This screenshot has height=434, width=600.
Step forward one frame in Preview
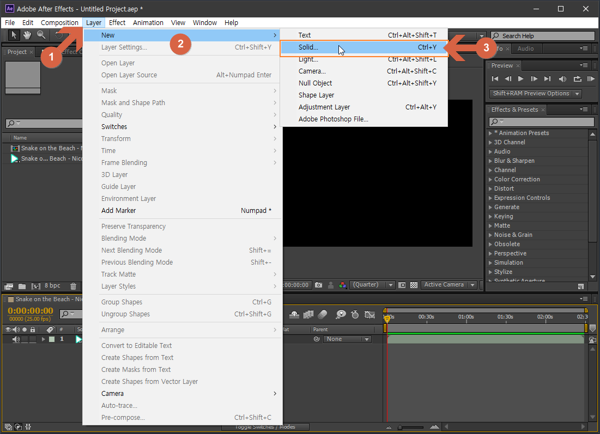tap(534, 79)
